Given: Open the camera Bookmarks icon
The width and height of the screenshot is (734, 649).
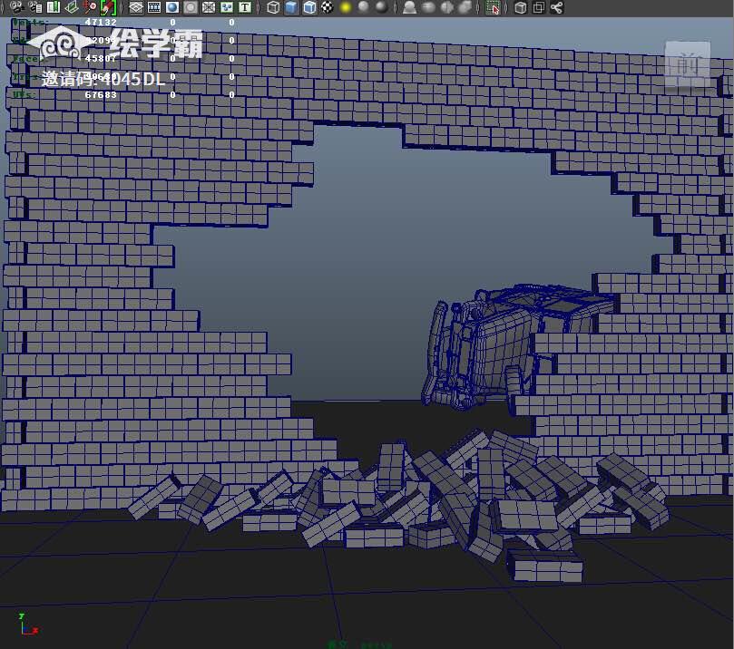Looking at the screenshot, I should point(54,7).
